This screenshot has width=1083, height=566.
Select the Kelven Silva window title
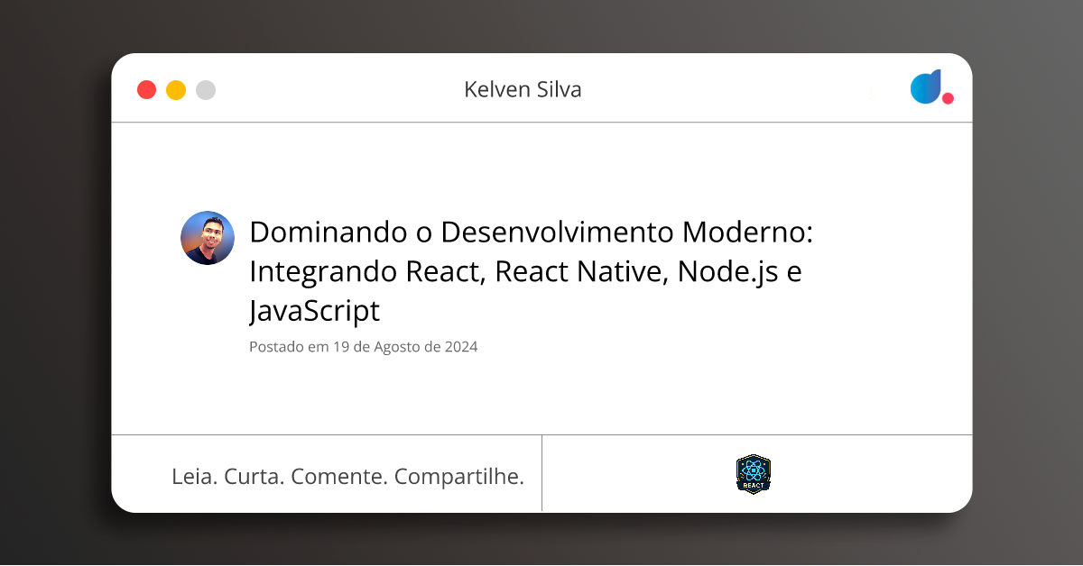pos(523,89)
